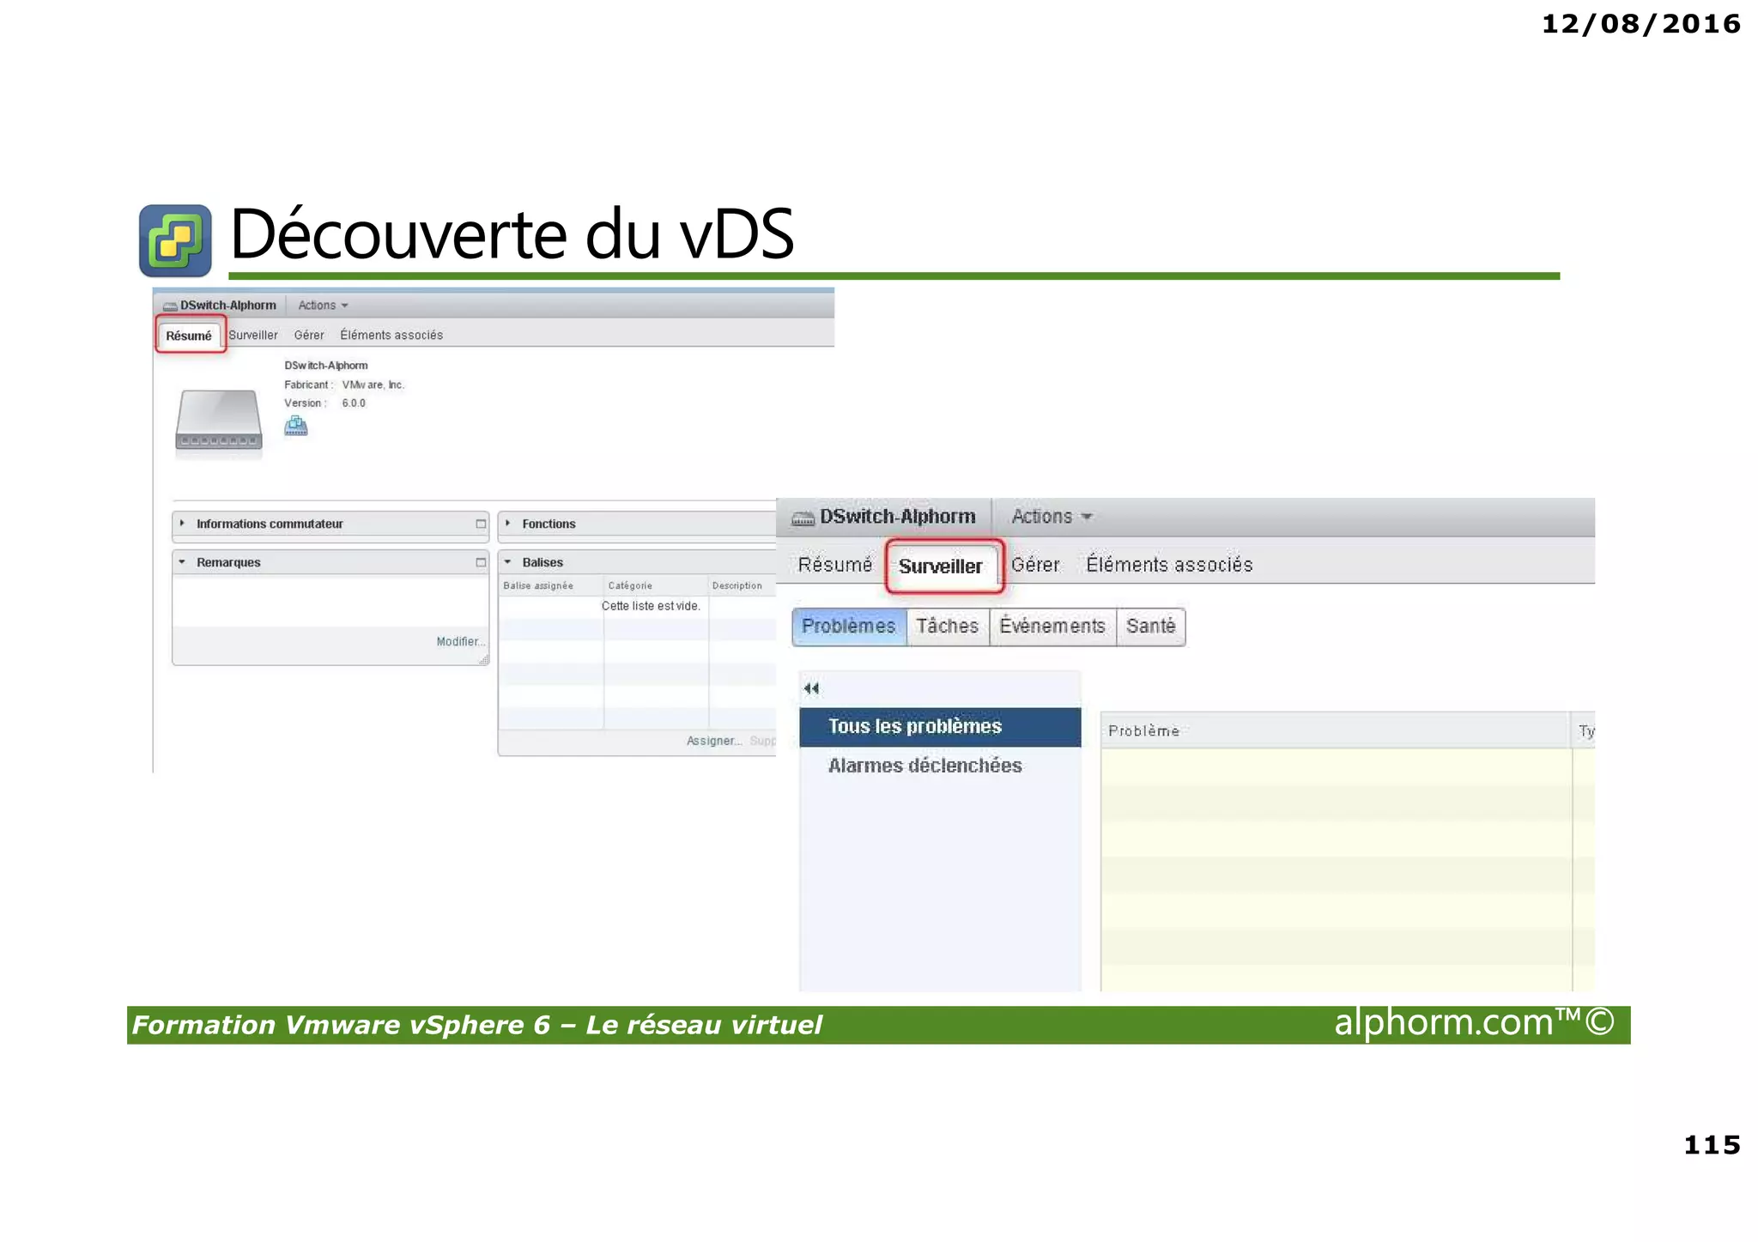Image resolution: width=1758 pixels, height=1242 pixels.
Task: Select the right window's Résumé tab
Action: [x=835, y=565]
